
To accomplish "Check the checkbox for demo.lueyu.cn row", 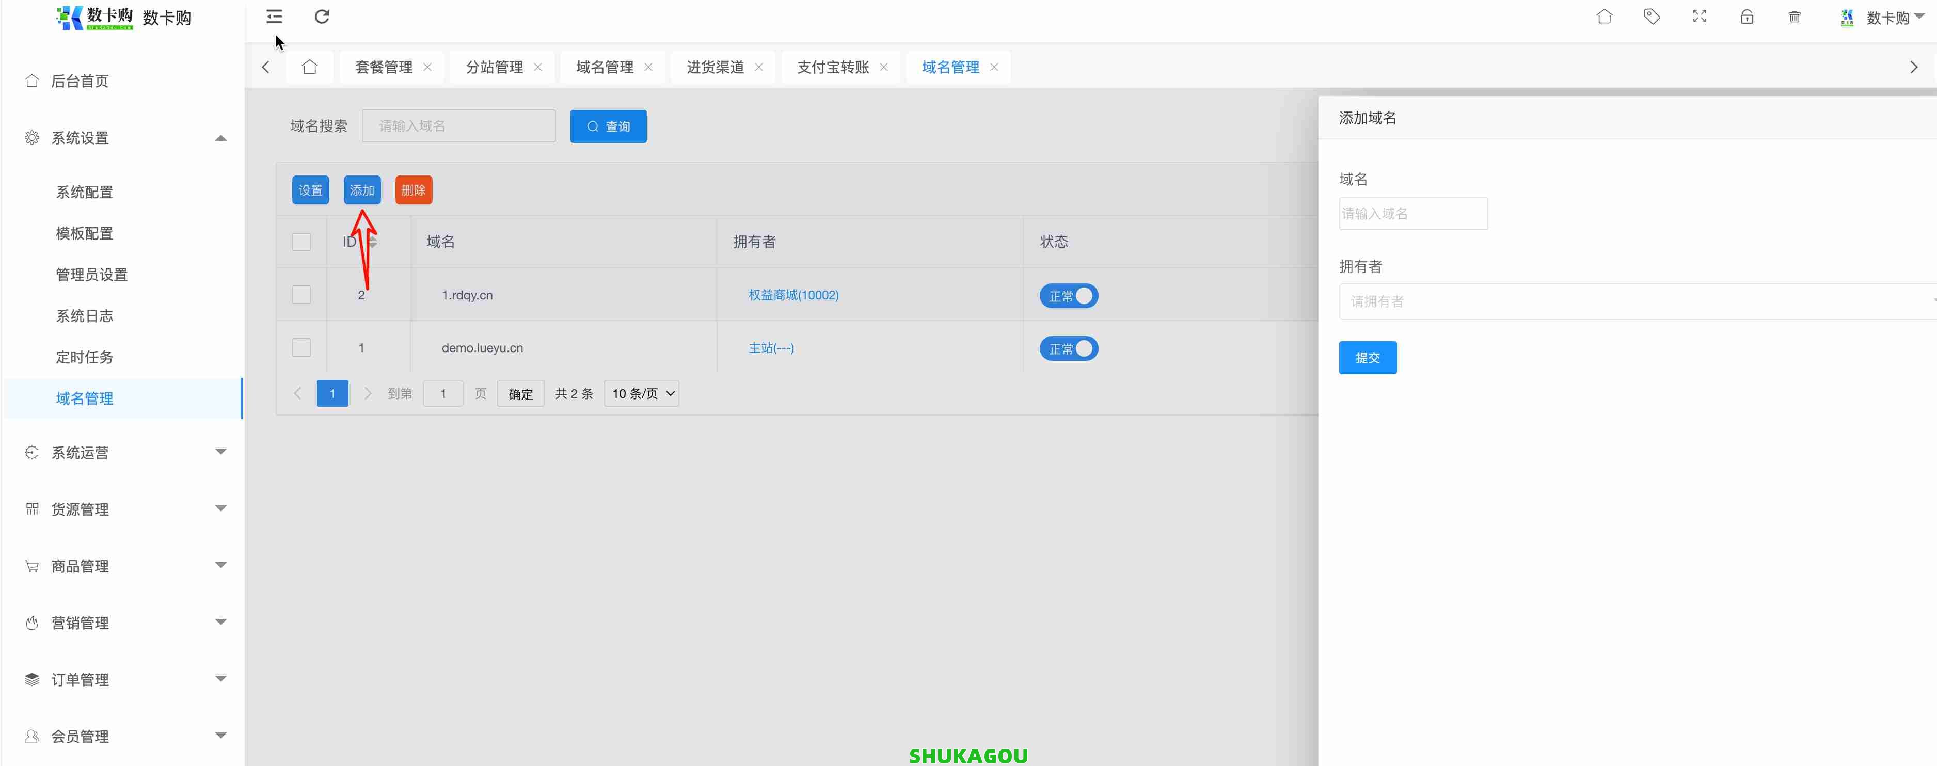I will pyautogui.click(x=301, y=347).
